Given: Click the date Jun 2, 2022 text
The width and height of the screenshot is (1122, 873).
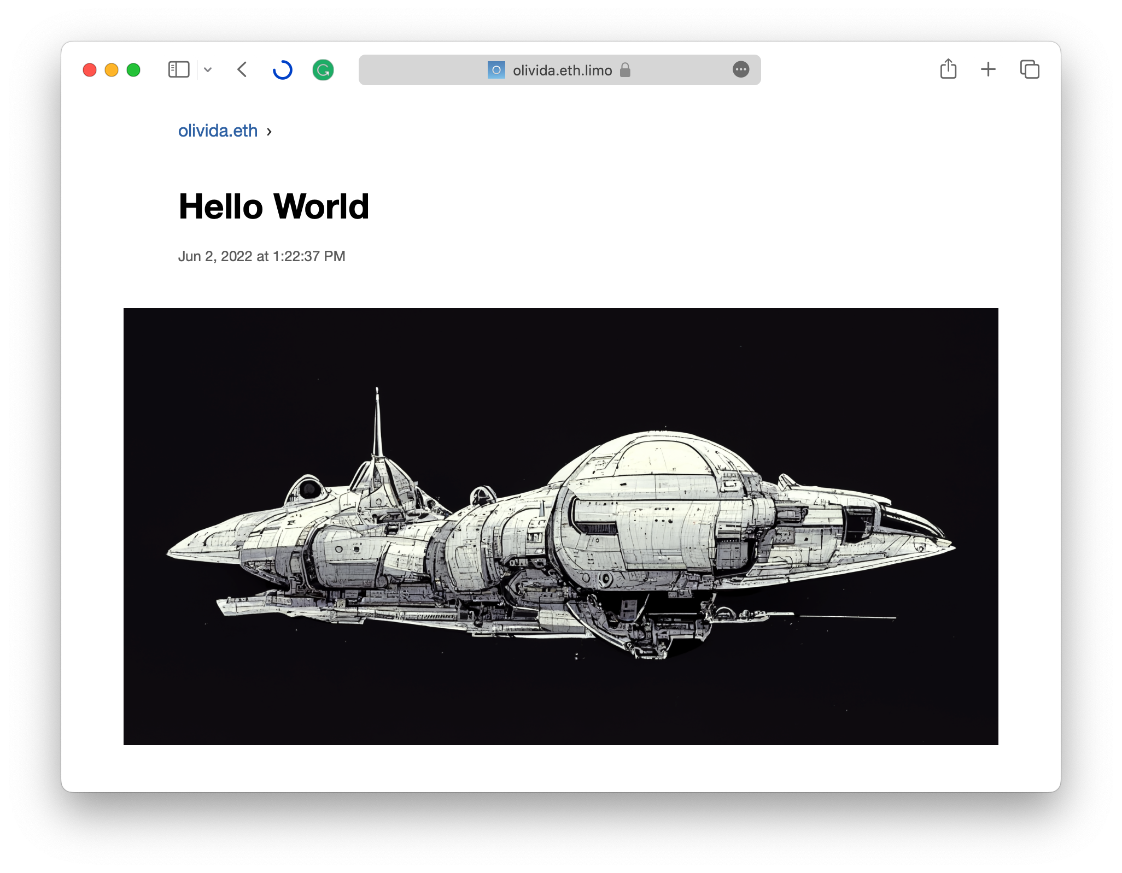Looking at the screenshot, I should (x=262, y=256).
